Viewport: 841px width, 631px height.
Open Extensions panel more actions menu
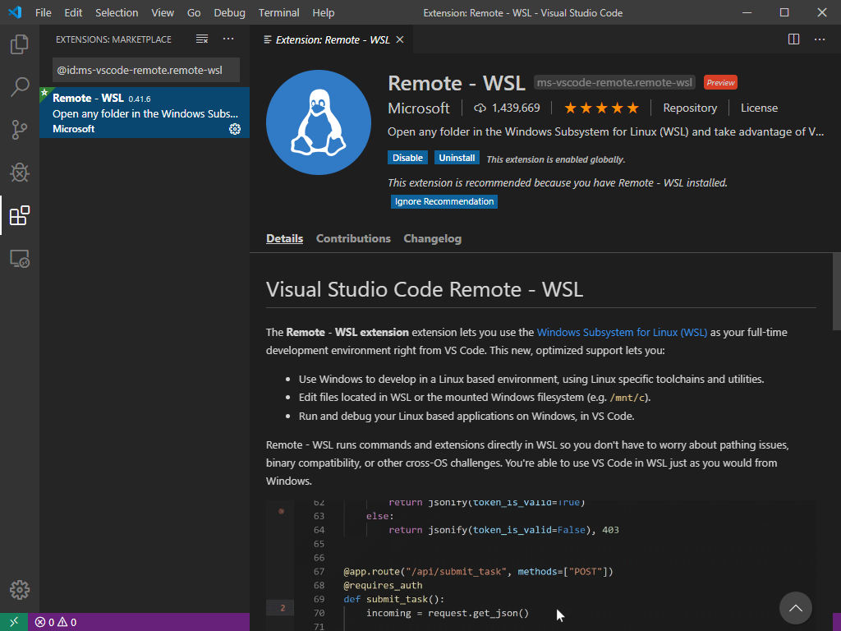click(x=228, y=39)
